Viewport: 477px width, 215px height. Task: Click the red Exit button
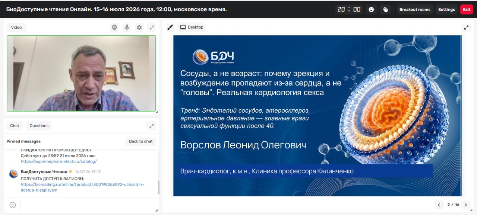467,10
